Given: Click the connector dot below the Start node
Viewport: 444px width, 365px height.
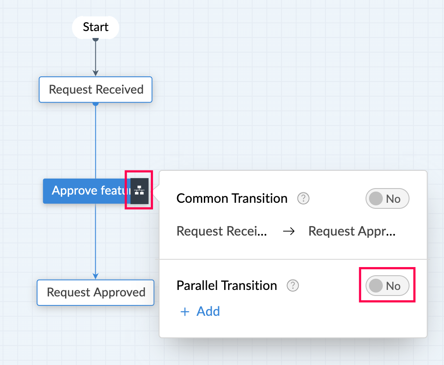Looking at the screenshot, I should [x=96, y=39].
